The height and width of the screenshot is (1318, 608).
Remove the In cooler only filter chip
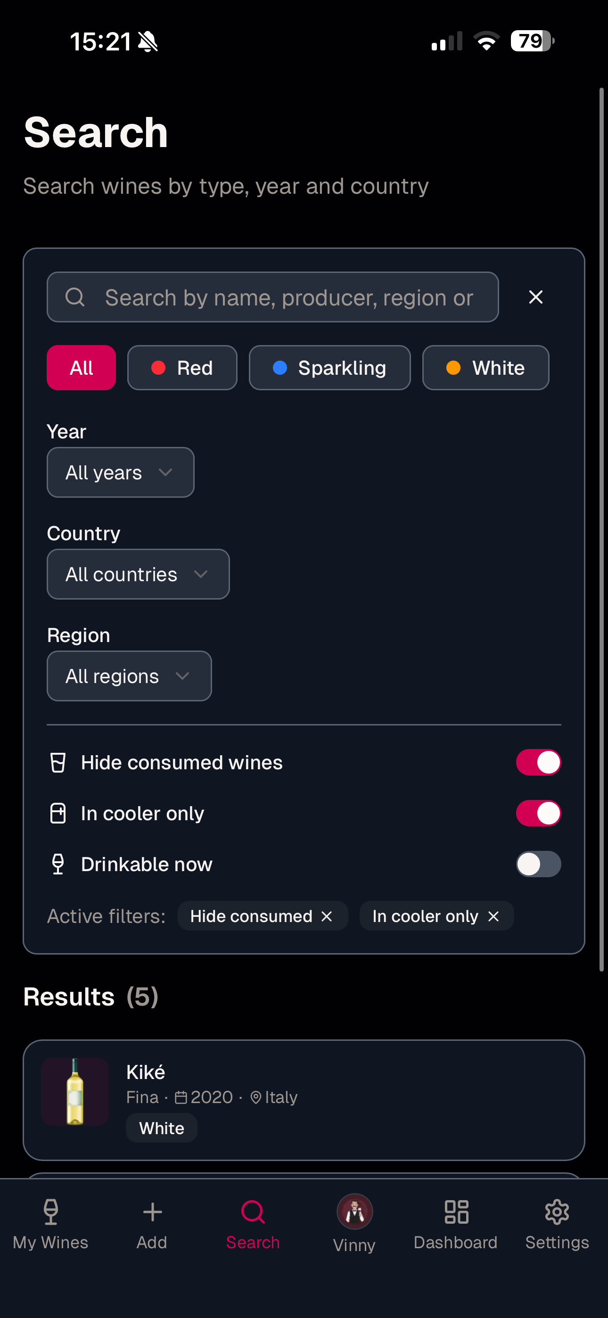(493, 916)
